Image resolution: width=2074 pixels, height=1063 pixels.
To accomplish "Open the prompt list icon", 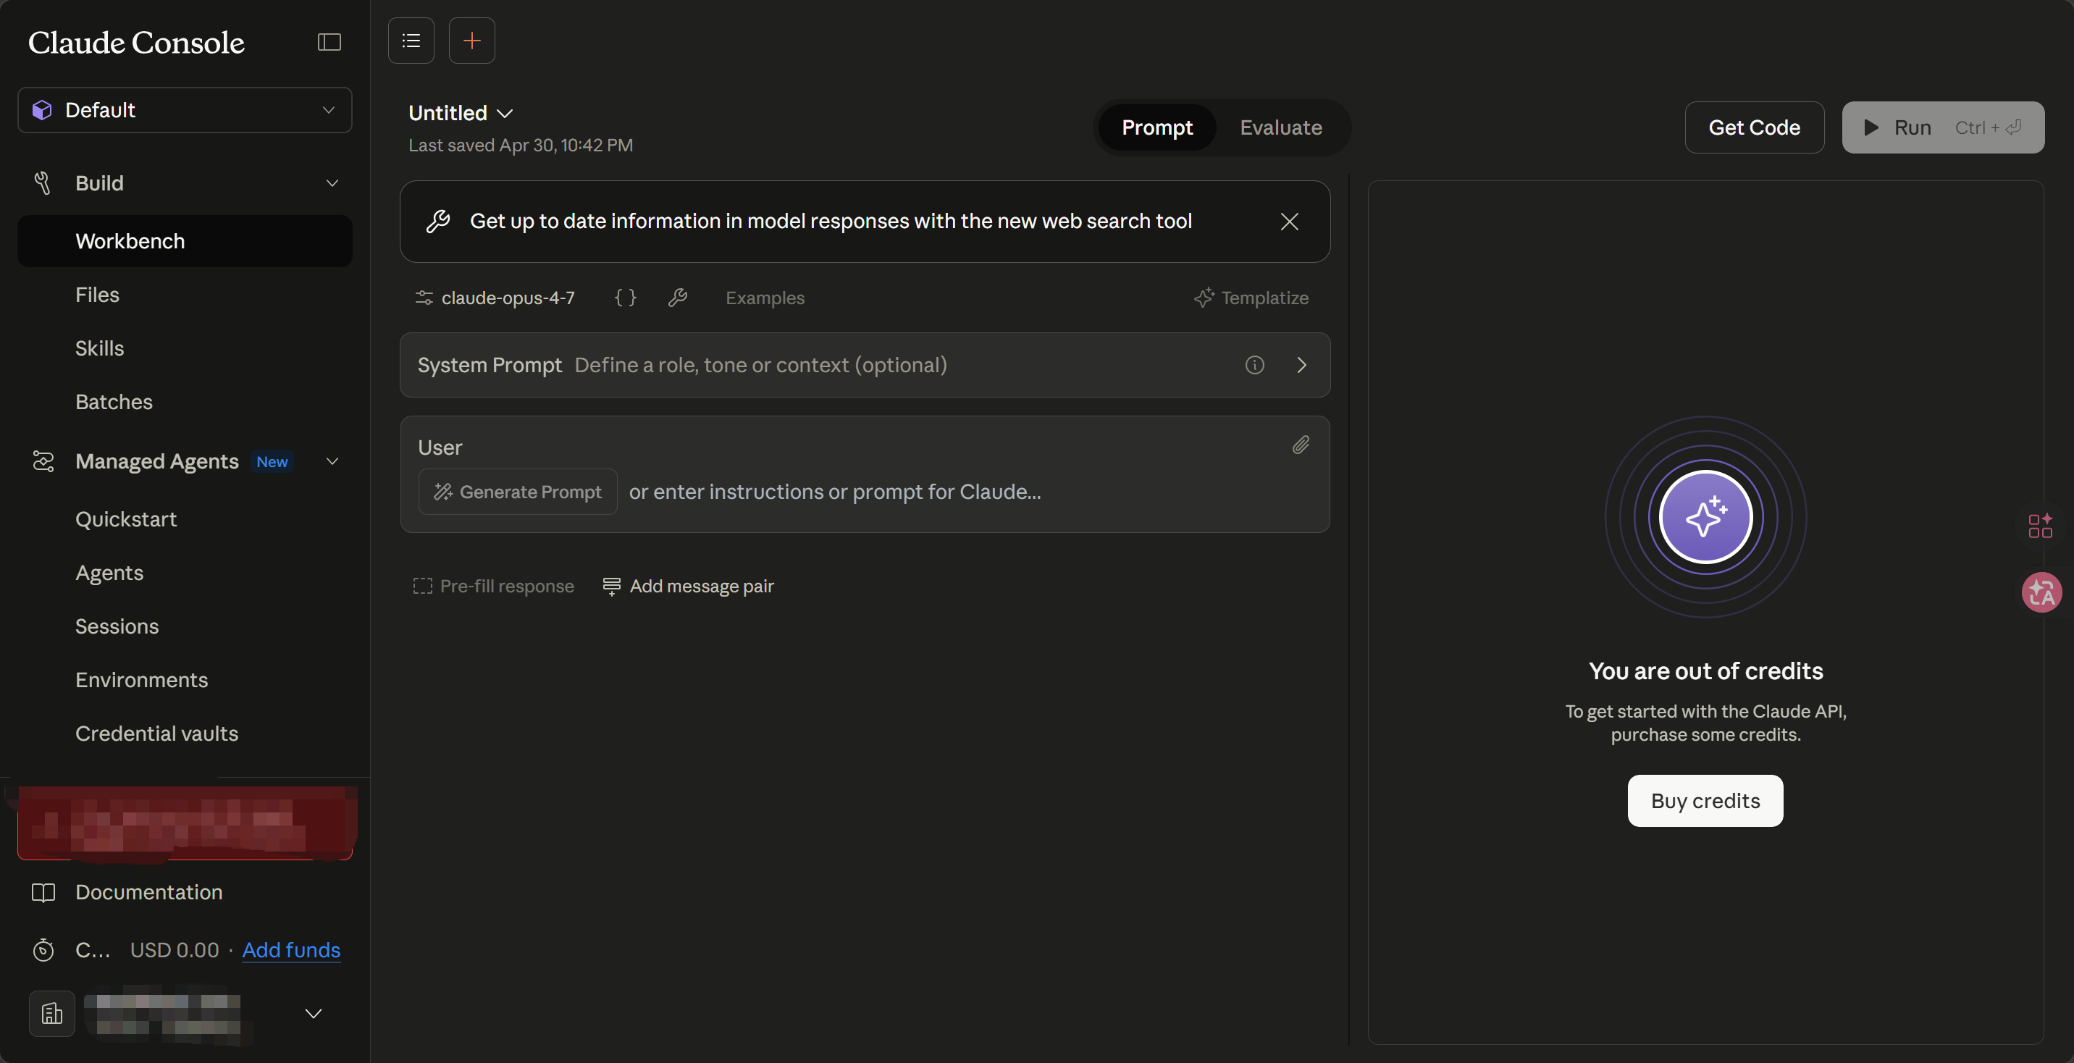I will [411, 41].
